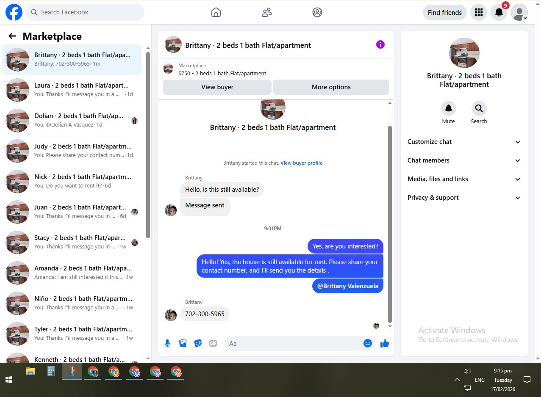
Task: Open Nick conversation in the list
Action: point(72,182)
